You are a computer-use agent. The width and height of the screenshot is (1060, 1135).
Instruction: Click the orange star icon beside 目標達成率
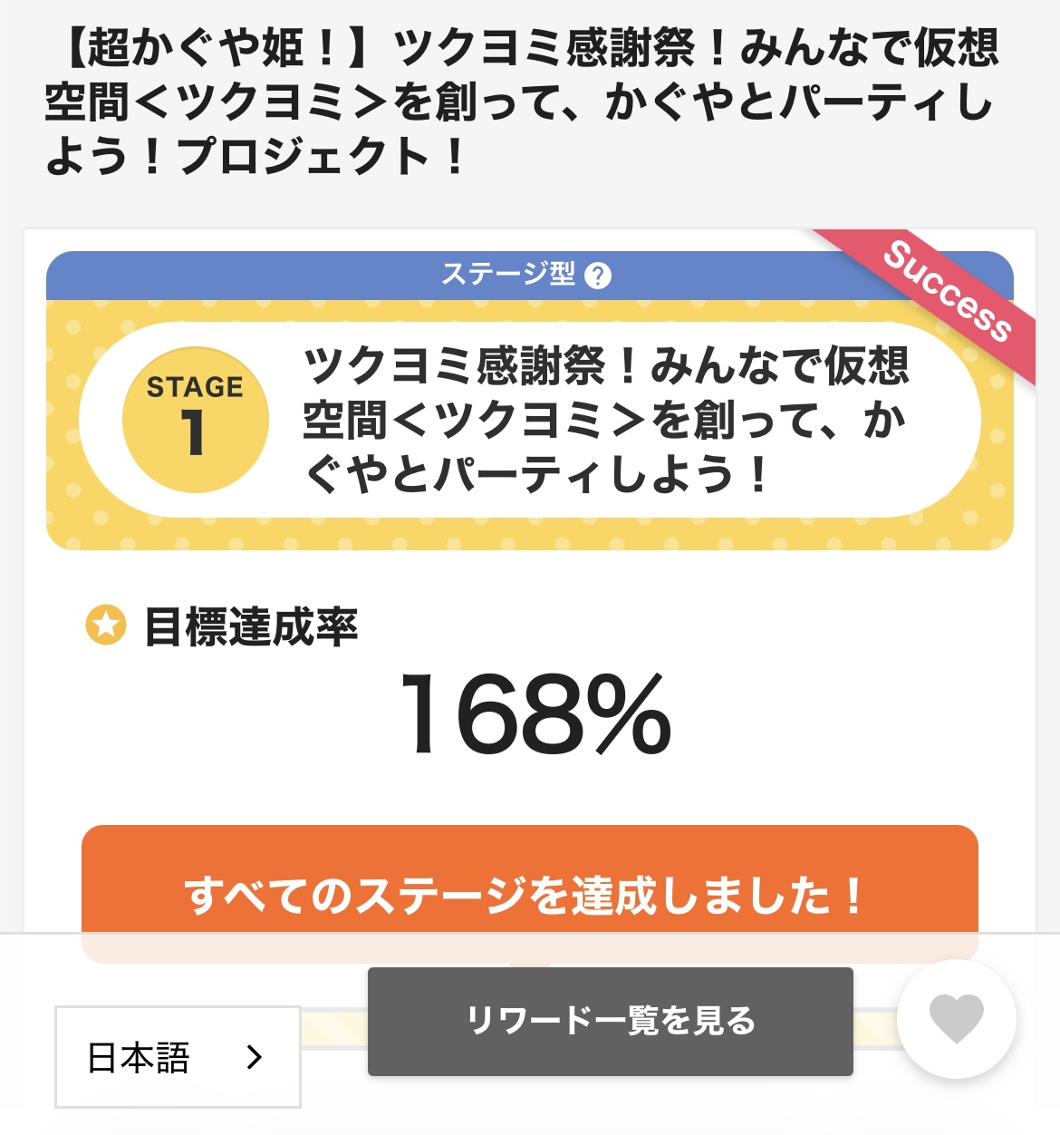[x=105, y=626]
